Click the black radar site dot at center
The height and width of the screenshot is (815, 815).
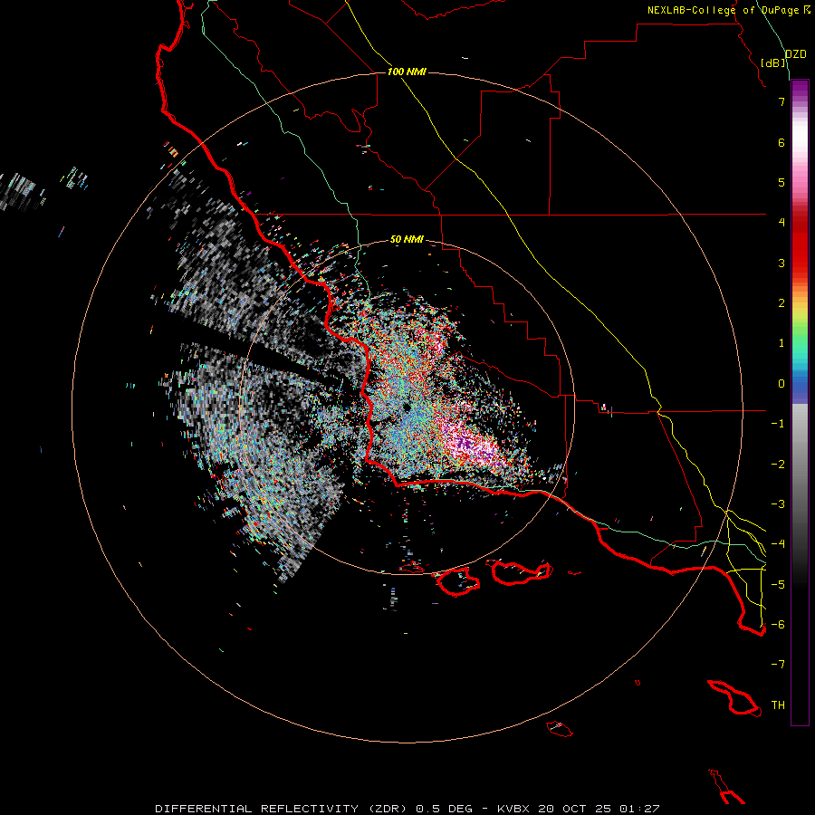click(x=407, y=407)
